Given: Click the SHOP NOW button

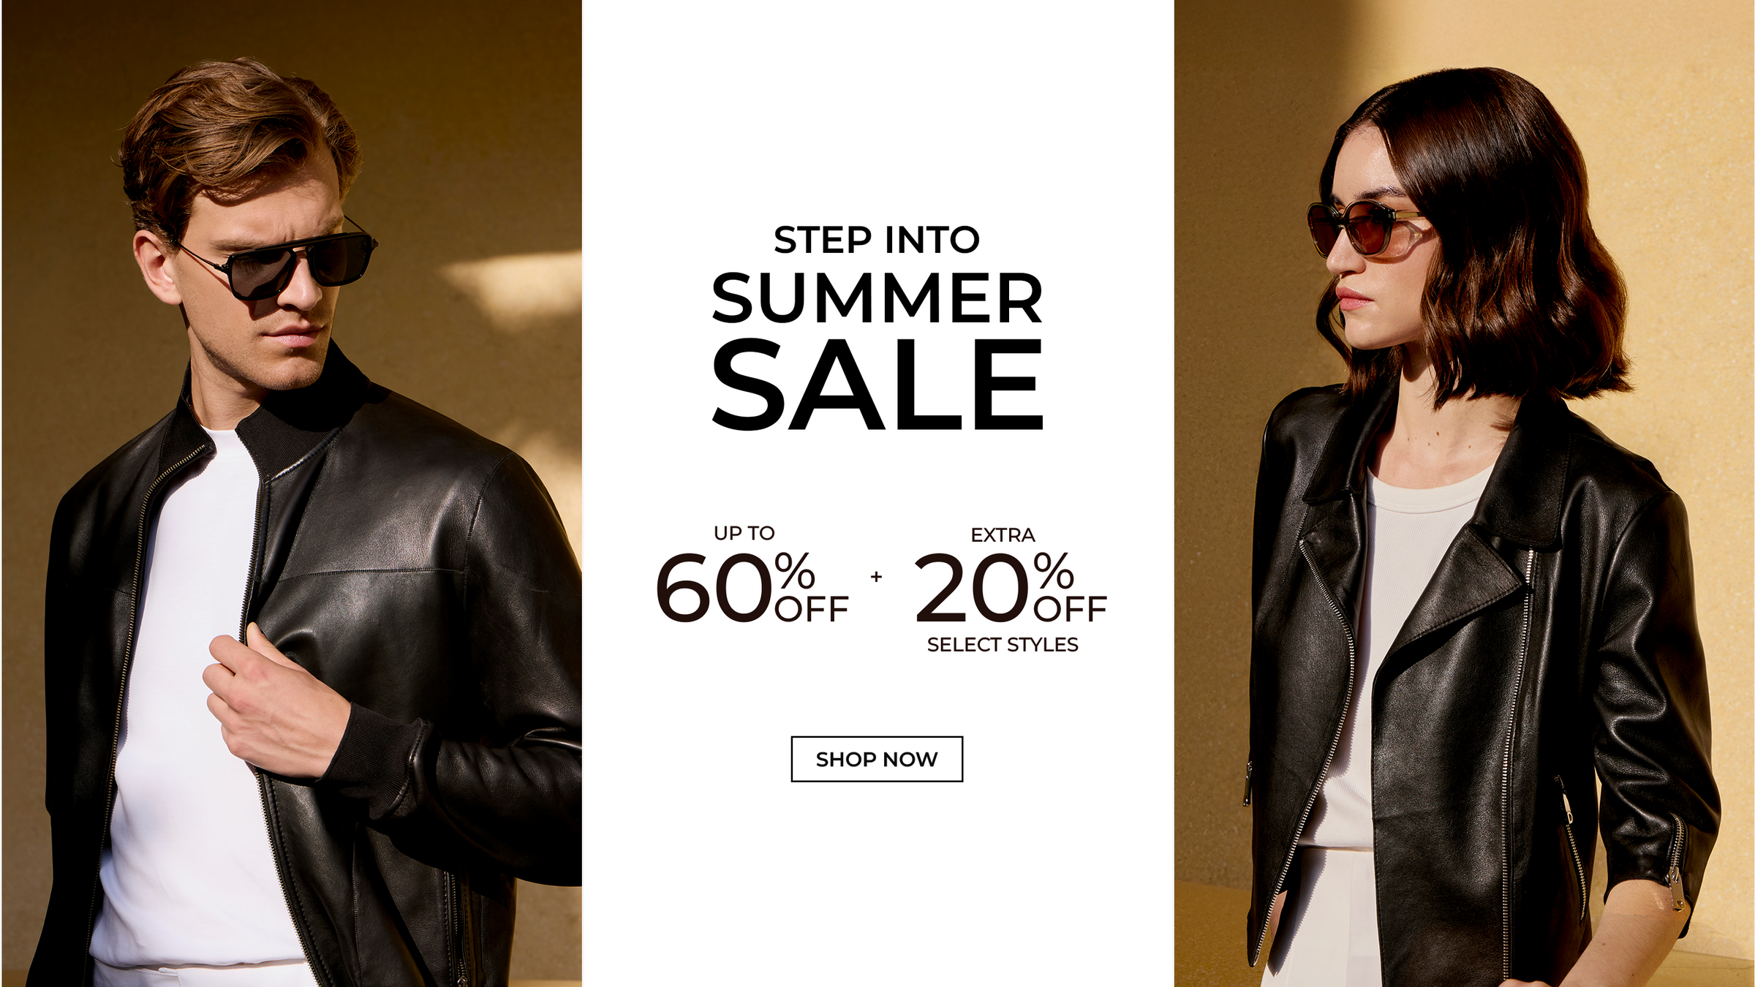Looking at the screenshot, I should click(877, 759).
